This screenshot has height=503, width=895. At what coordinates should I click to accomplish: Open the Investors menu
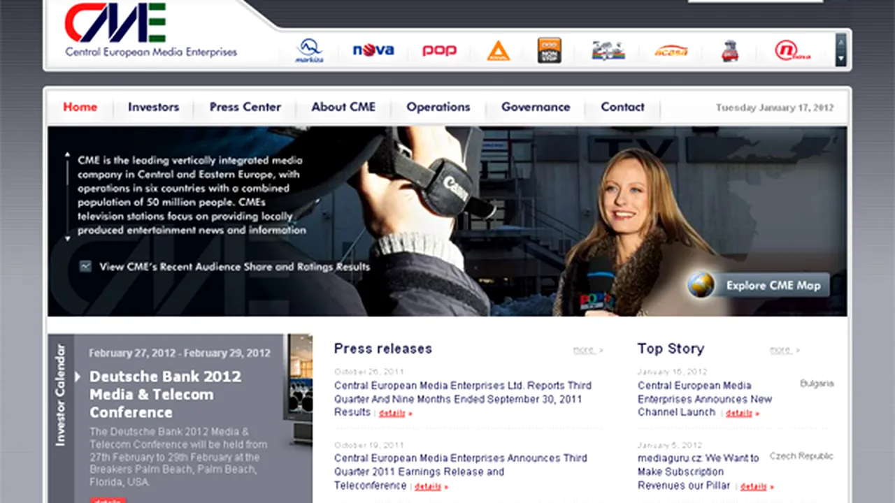[x=153, y=107]
